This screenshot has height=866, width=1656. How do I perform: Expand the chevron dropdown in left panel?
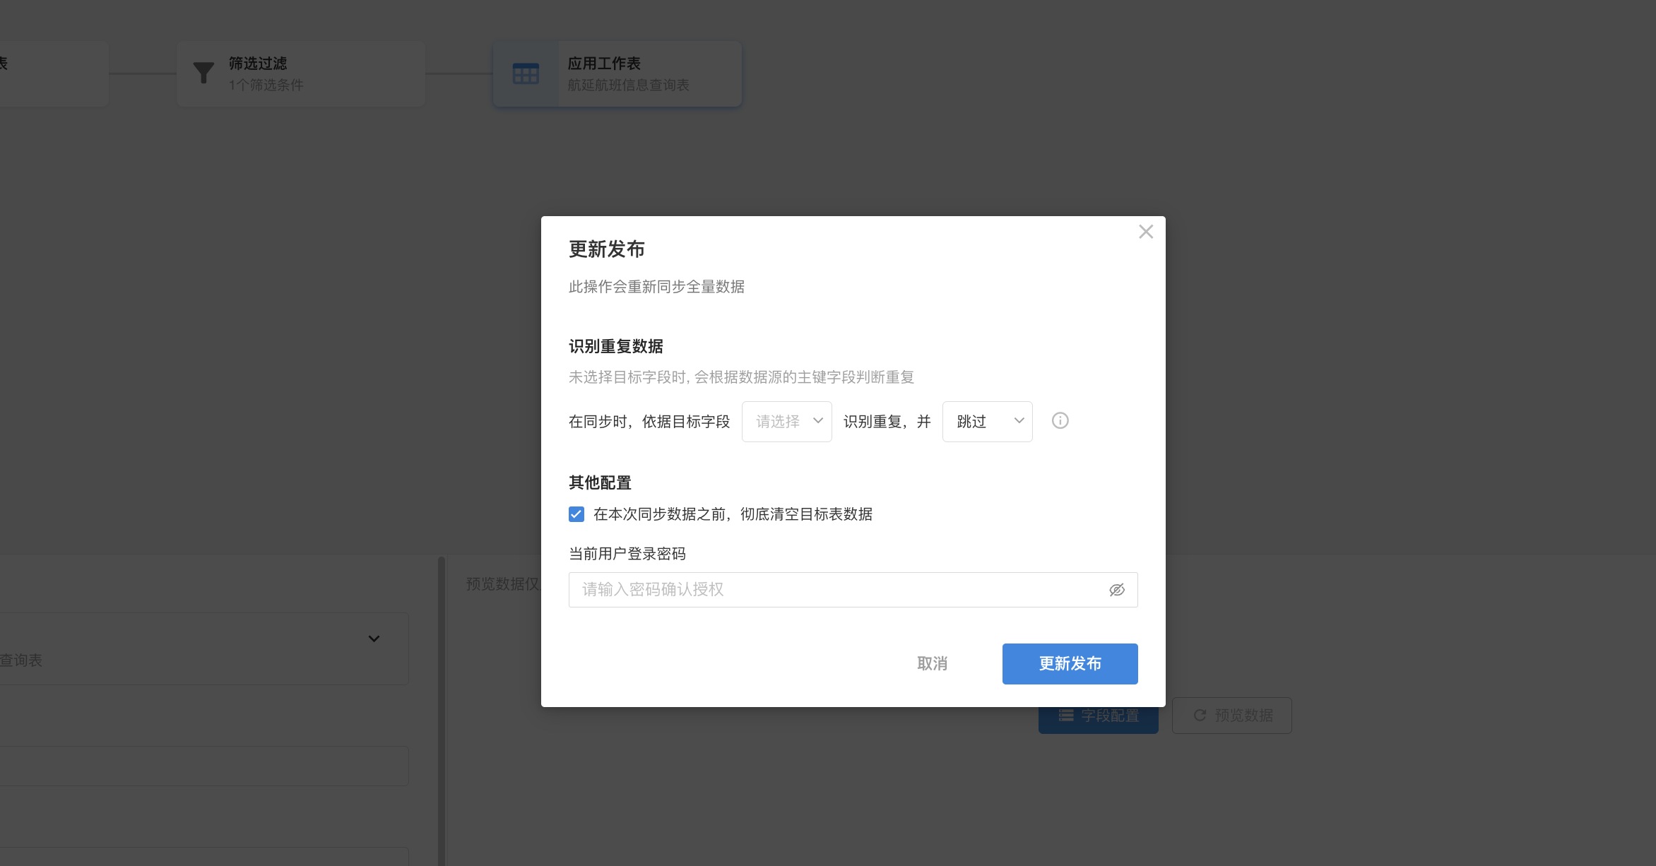374,639
